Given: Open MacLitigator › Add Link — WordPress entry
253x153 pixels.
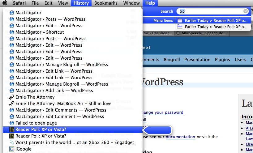Looking at the screenshot, I should (x=73, y=91).
